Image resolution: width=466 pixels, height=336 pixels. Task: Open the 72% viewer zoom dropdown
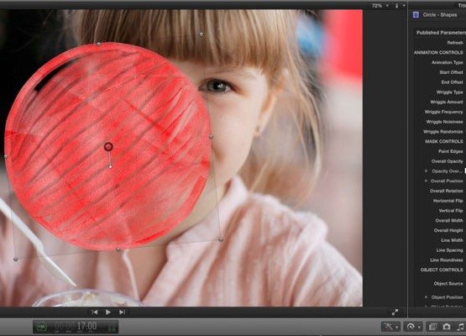coord(380,6)
